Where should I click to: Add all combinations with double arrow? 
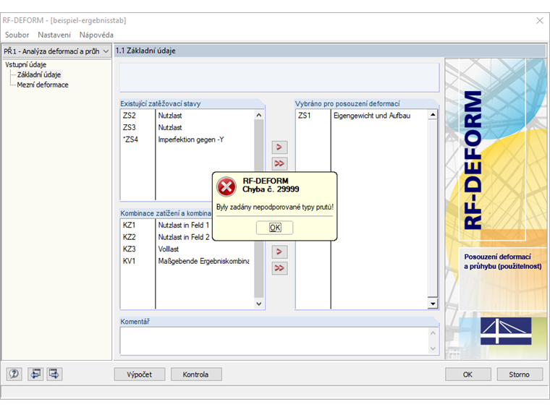279,268
